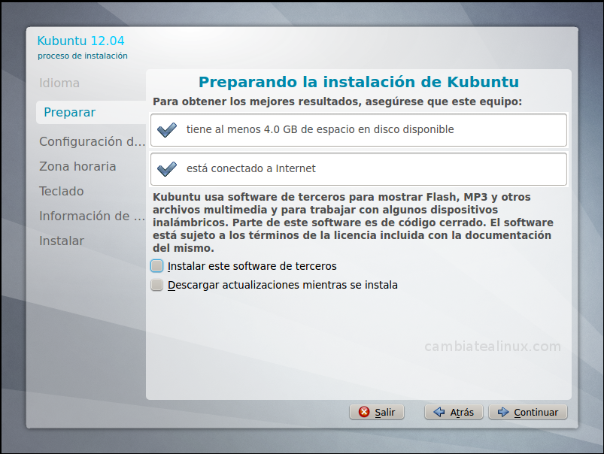Open the Configuración d... sidebar step

point(92,142)
